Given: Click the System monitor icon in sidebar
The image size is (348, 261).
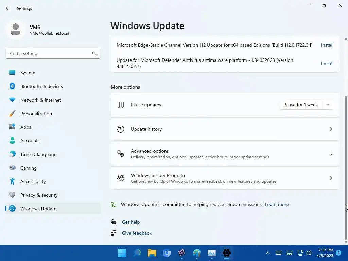Looking at the screenshot, I should click(x=12, y=73).
